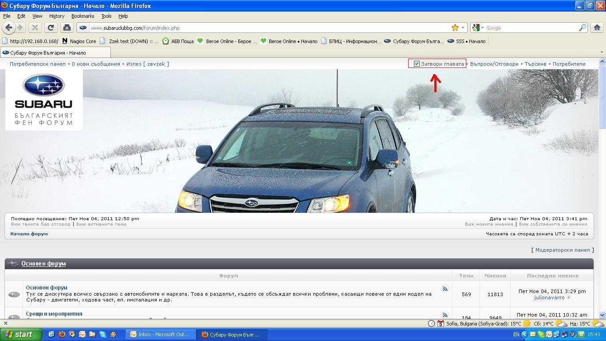Image resolution: width=606 pixels, height=341 pixels.
Task: Open the Виж темите без отговор link
Action: click(41, 224)
